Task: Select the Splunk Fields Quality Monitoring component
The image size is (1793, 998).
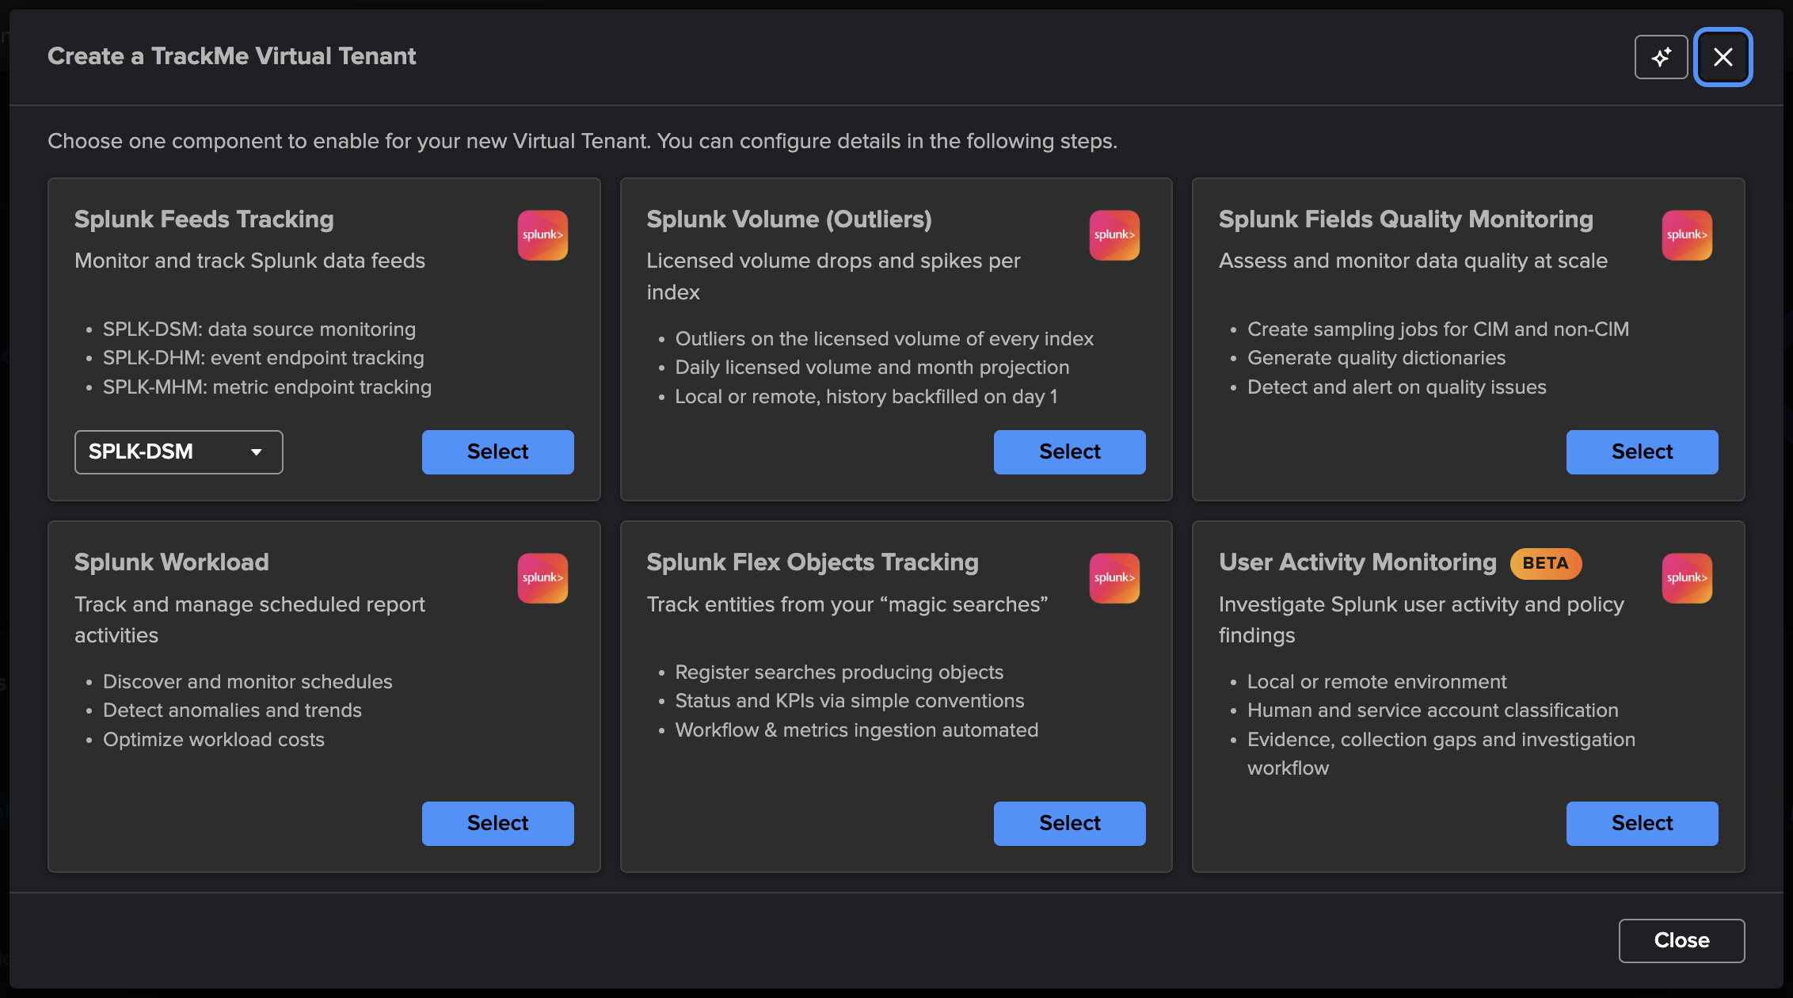Action: pyautogui.click(x=1642, y=452)
